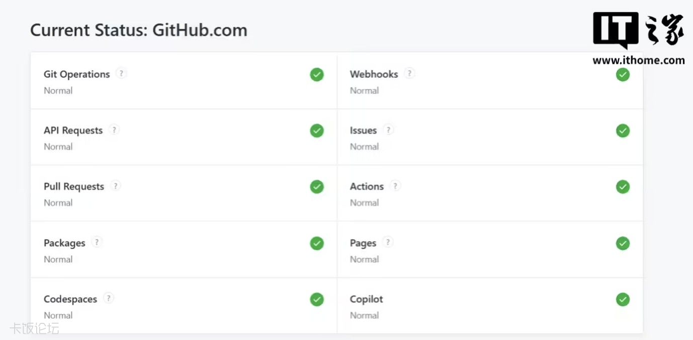
Task: Open the Pull Requests help tooltip icon
Action: click(x=116, y=186)
